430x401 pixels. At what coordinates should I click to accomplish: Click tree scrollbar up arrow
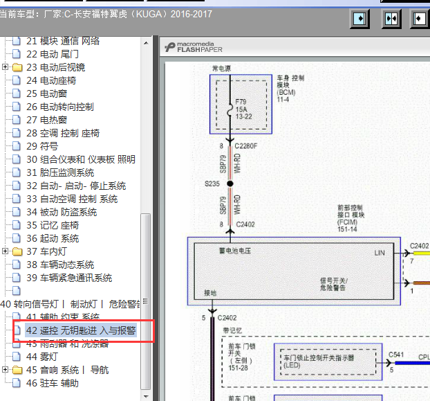coord(146,43)
